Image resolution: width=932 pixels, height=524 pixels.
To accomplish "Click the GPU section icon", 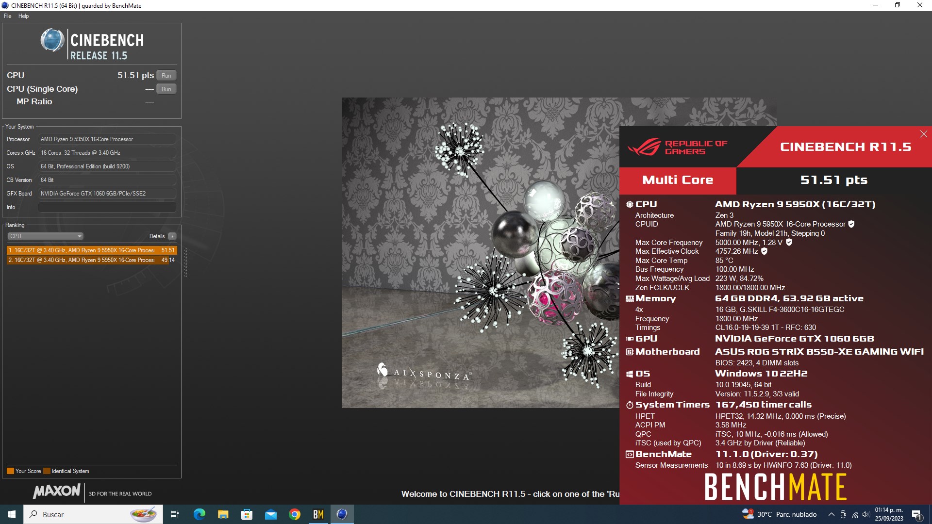I will (x=630, y=339).
